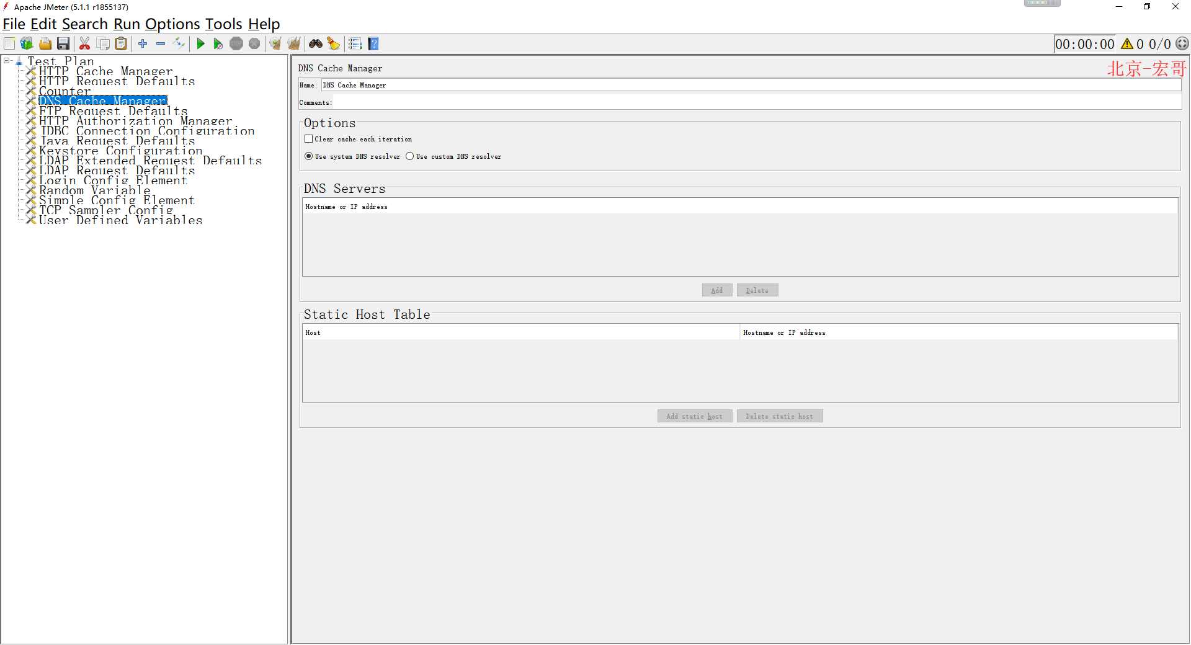Open the File menu
Viewport: 1191px width, 645px height.
14,24
